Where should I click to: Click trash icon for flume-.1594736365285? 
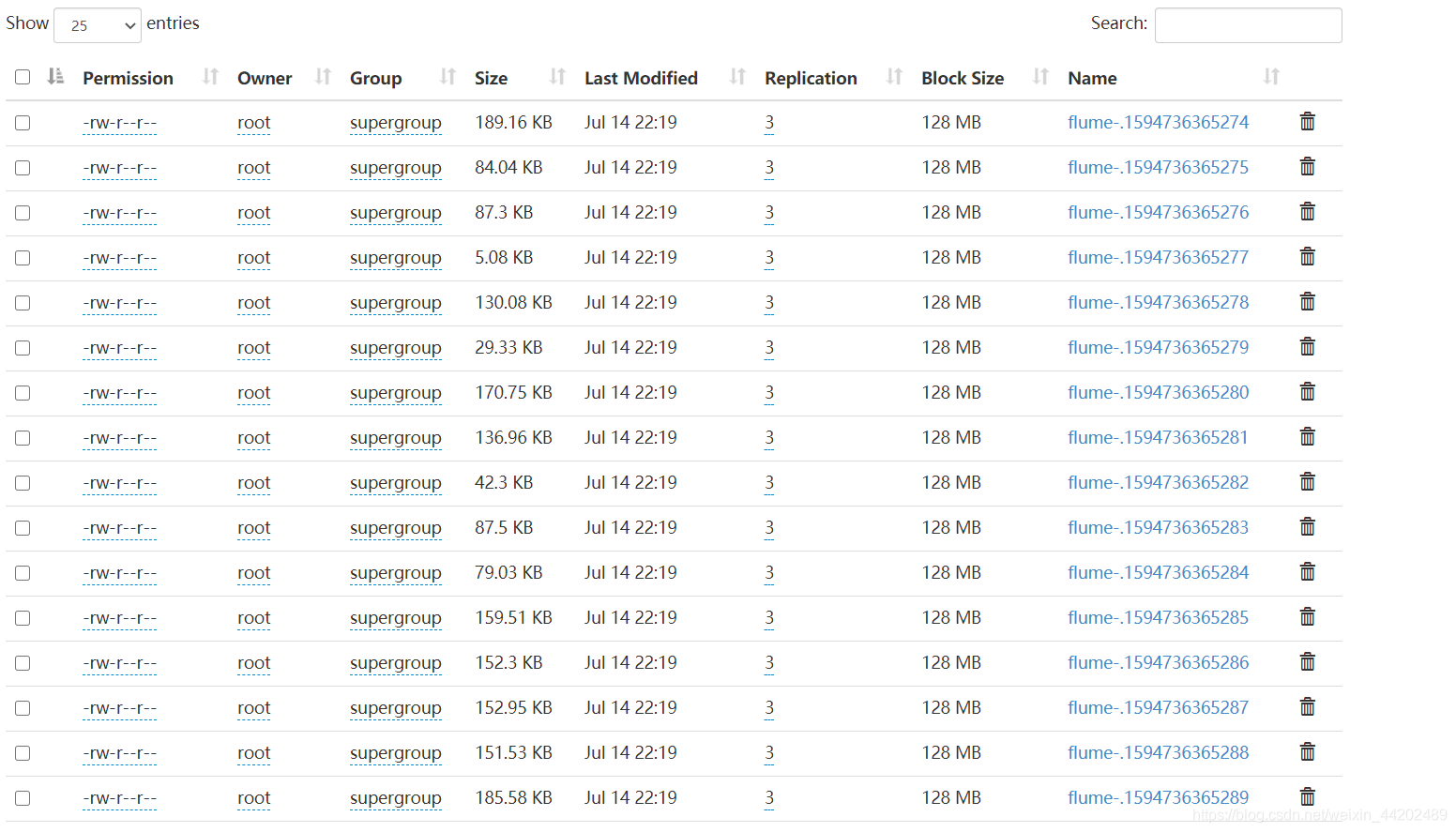point(1307,616)
